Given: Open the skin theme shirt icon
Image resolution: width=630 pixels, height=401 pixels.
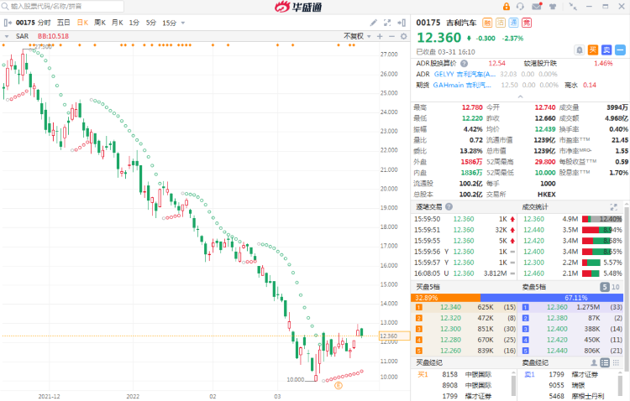Looking at the screenshot, I should (553, 7).
